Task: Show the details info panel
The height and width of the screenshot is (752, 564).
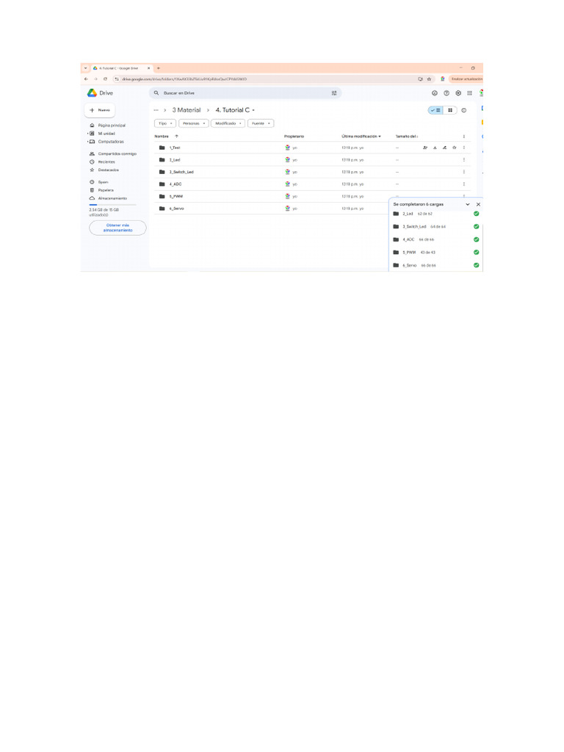Action: [x=464, y=110]
